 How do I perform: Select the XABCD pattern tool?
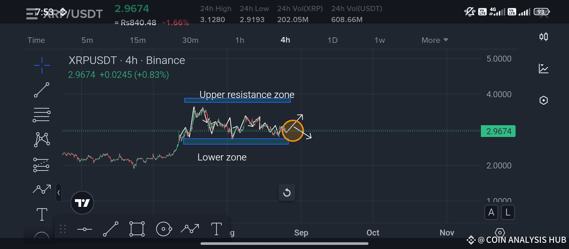[x=42, y=140]
